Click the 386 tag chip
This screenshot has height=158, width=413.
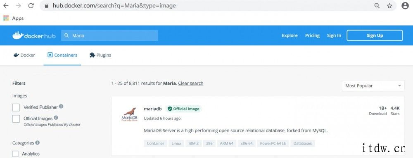[209, 144]
